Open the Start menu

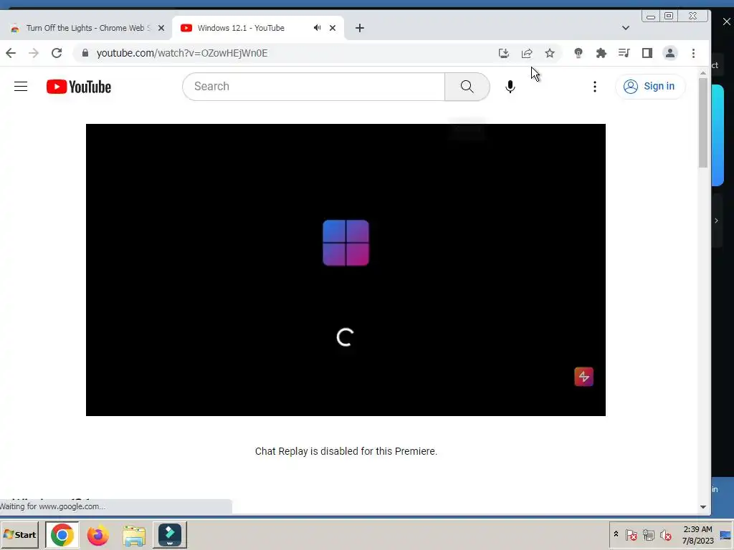click(19, 534)
